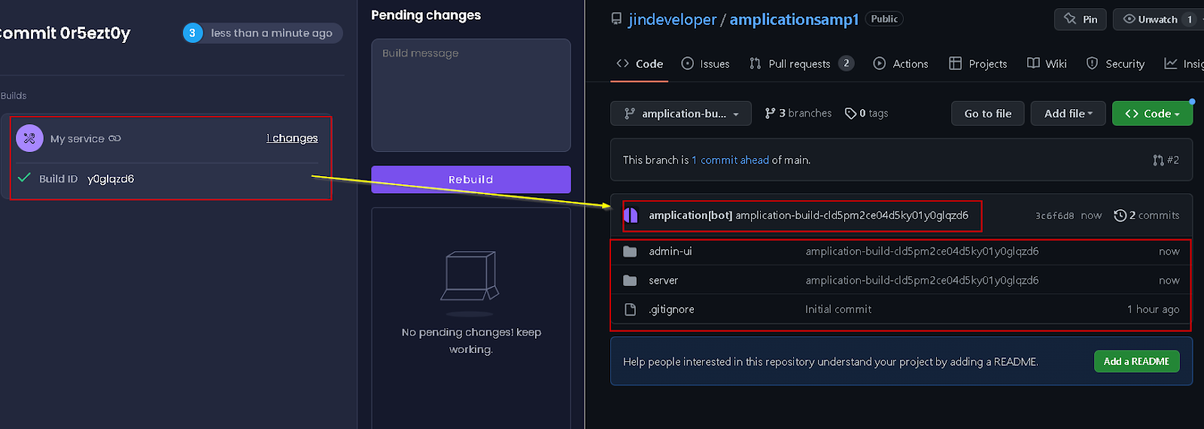Click the pull request #2 icon

coord(1158,160)
